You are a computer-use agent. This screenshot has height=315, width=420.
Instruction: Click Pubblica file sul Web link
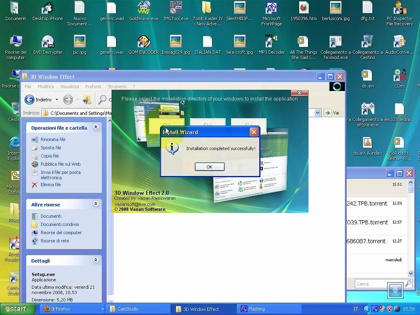click(60, 164)
